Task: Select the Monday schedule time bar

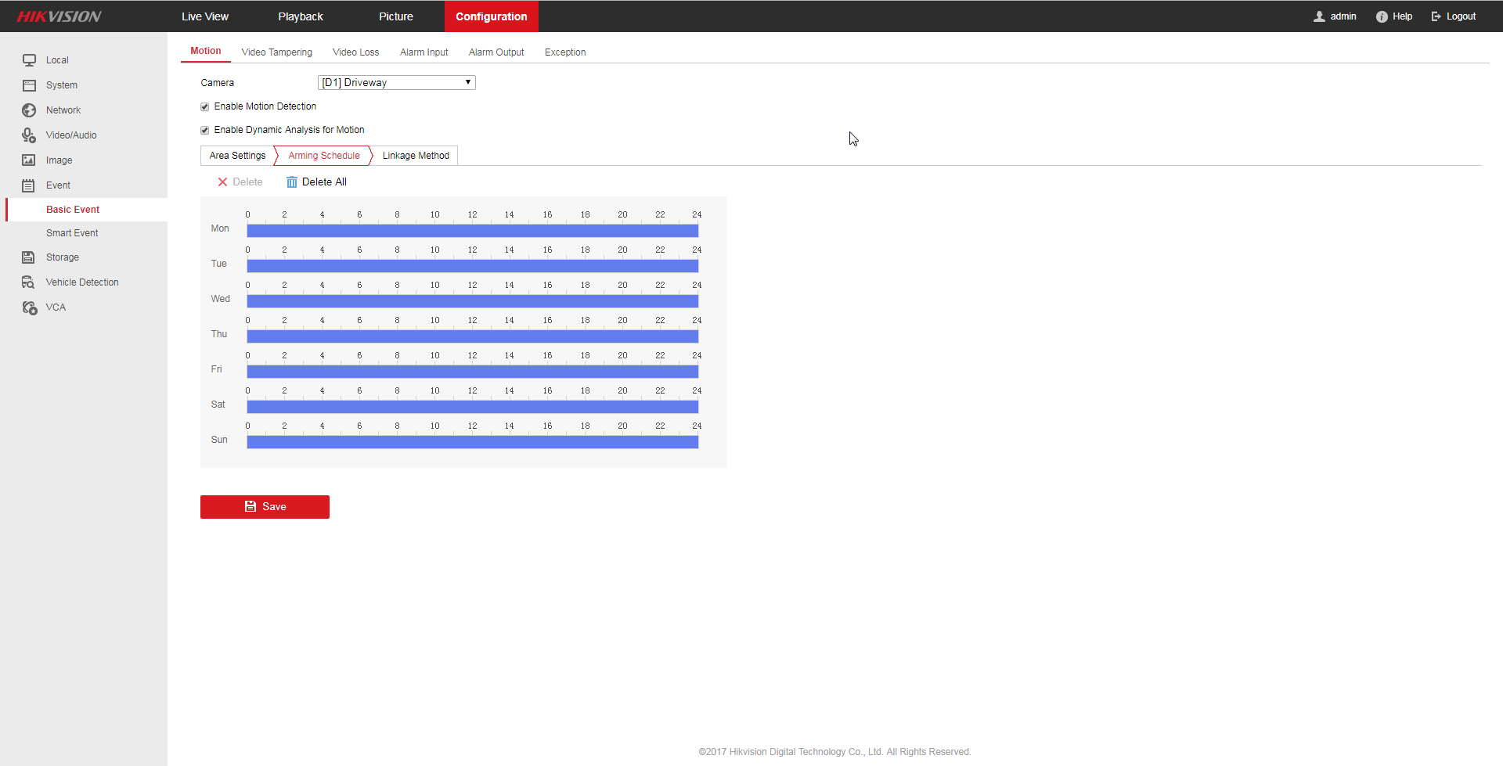Action: [472, 231]
